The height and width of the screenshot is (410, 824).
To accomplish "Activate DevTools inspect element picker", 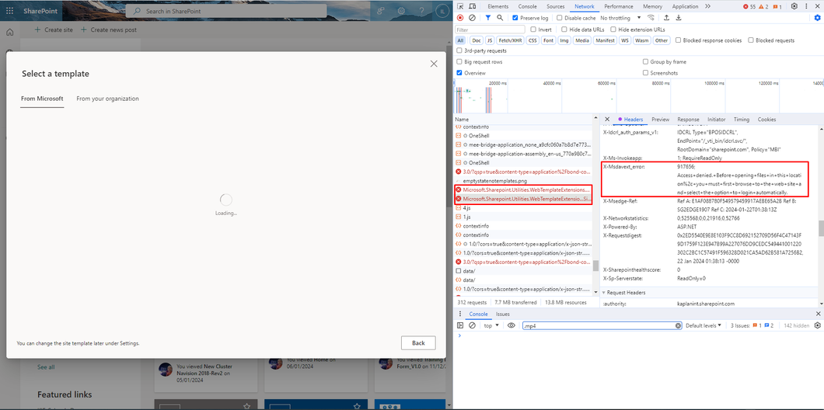I will tap(460, 6).
